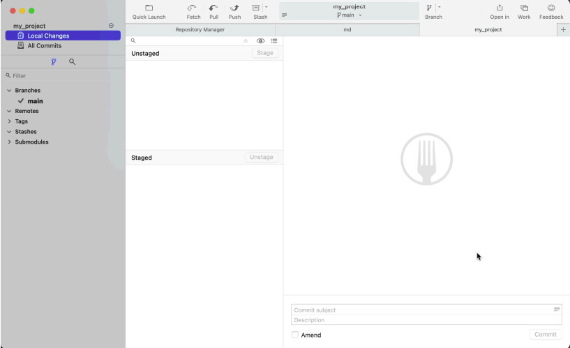
Task: Focus the file search field above Unstaged
Action: point(185,40)
